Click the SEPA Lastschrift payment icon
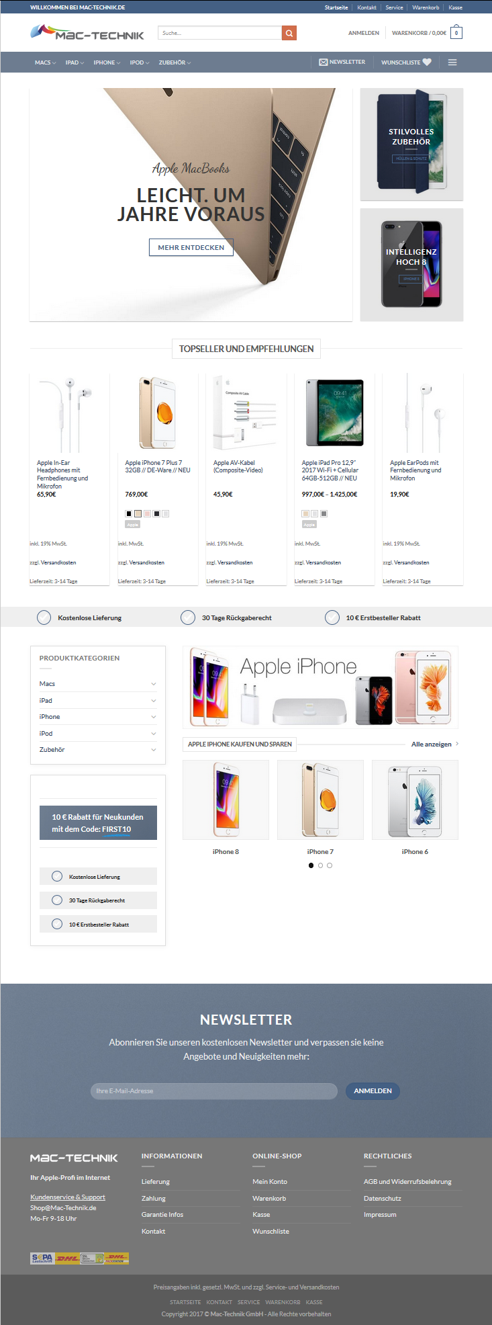Image resolution: width=492 pixels, height=1325 pixels. pos(42,1258)
